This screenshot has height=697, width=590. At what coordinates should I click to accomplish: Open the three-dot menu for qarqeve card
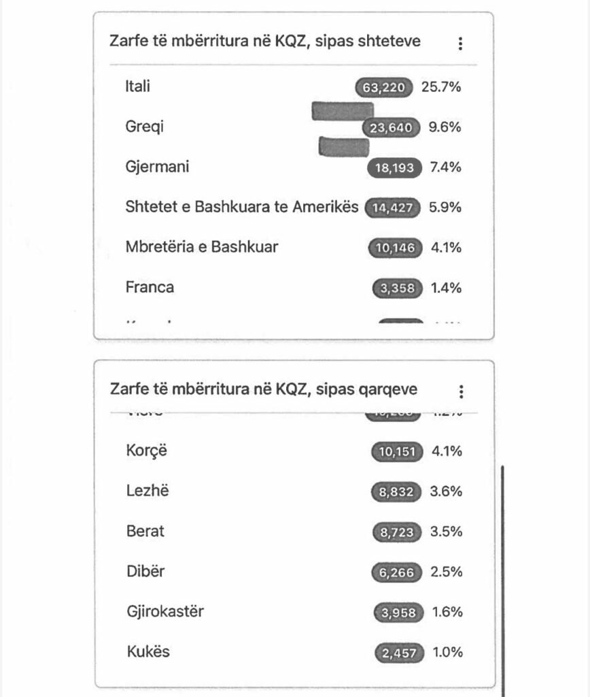[x=462, y=392]
